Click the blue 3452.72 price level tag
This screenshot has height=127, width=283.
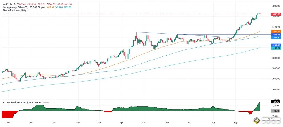pos(276,35)
